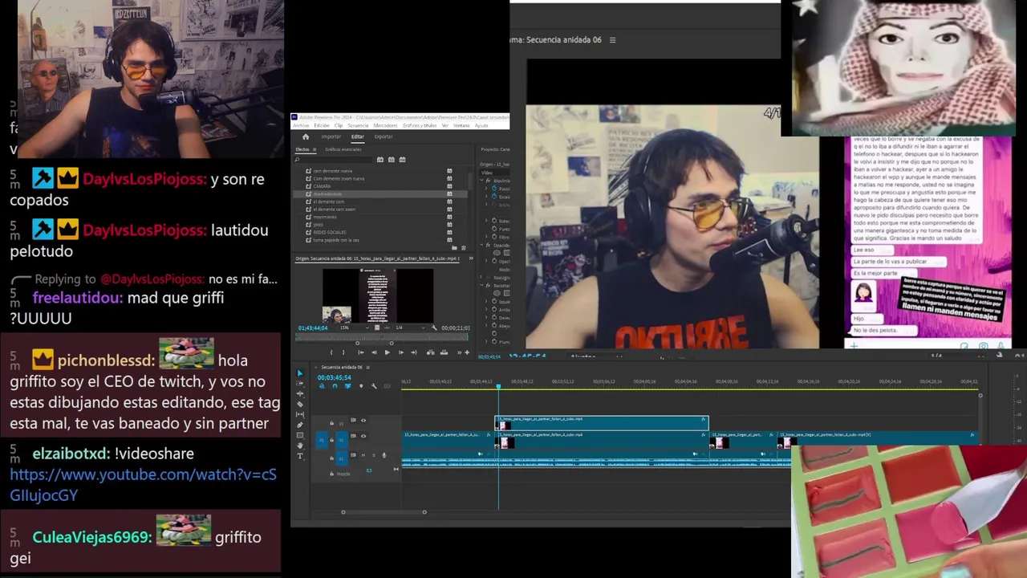Select the Track Select Forward tool

point(300,383)
